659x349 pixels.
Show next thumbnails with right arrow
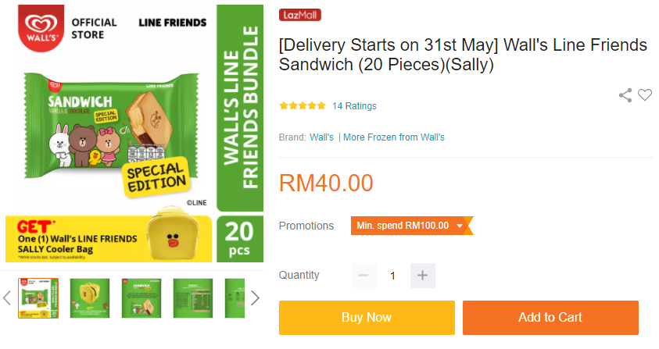[255, 297]
